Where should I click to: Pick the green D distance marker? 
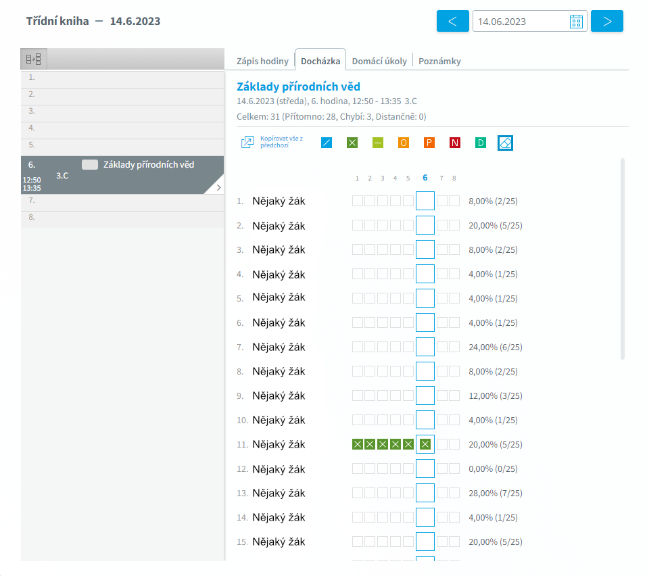tap(480, 143)
